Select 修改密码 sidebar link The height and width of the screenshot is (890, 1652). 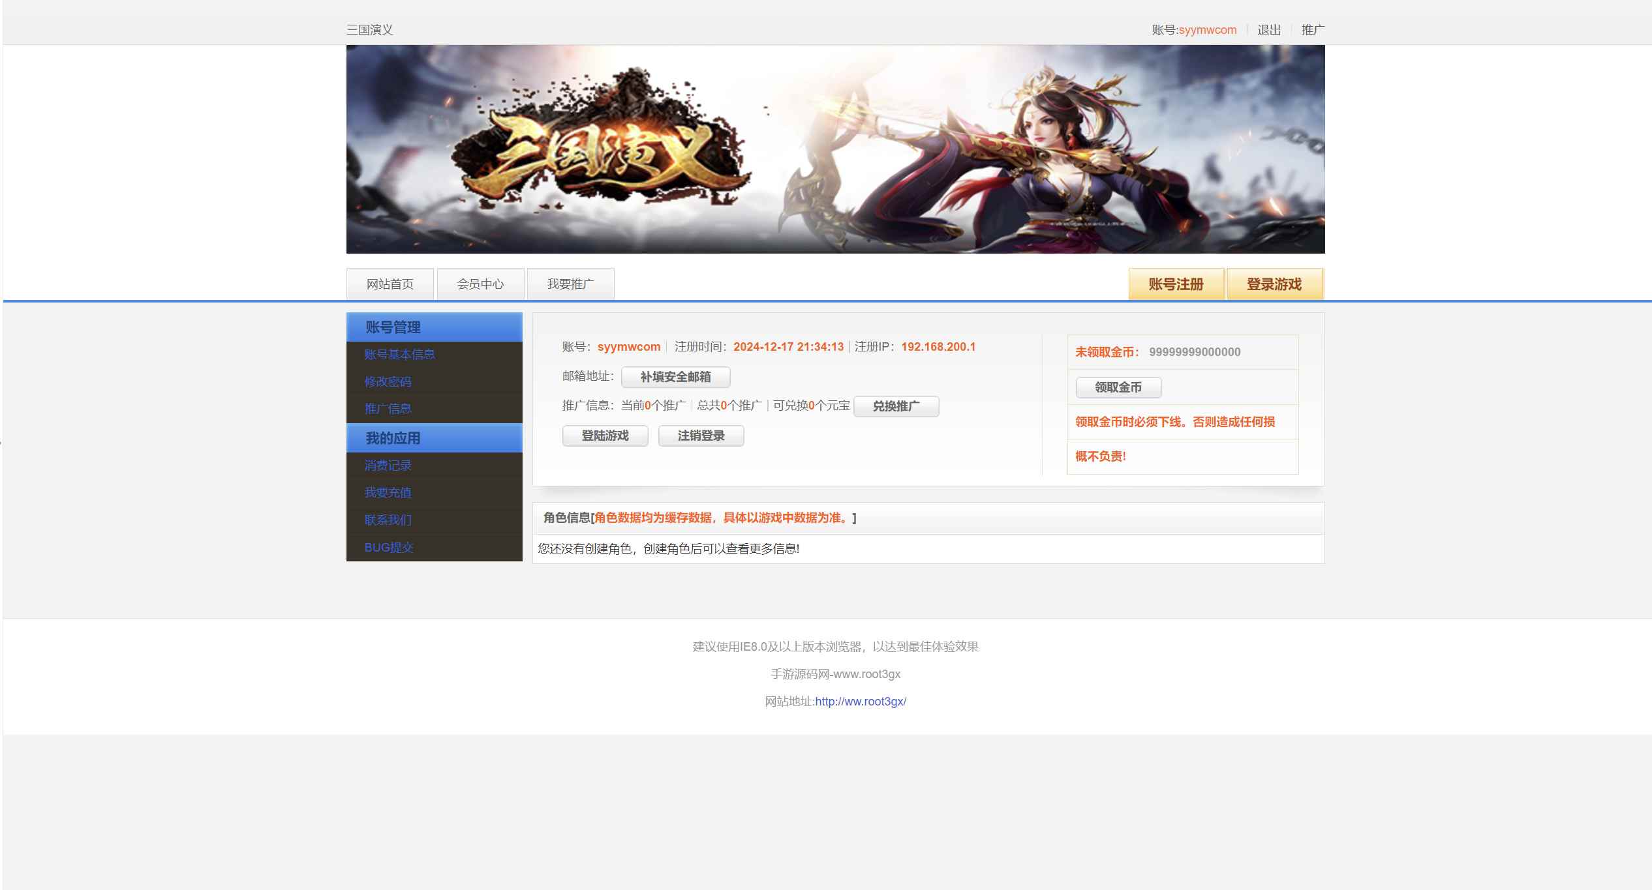(388, 382)
